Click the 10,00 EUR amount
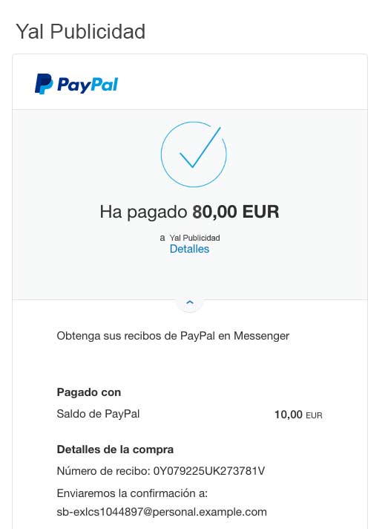This screenshot has height=529, width=388. pyautogui.click(x=298, y=415)
